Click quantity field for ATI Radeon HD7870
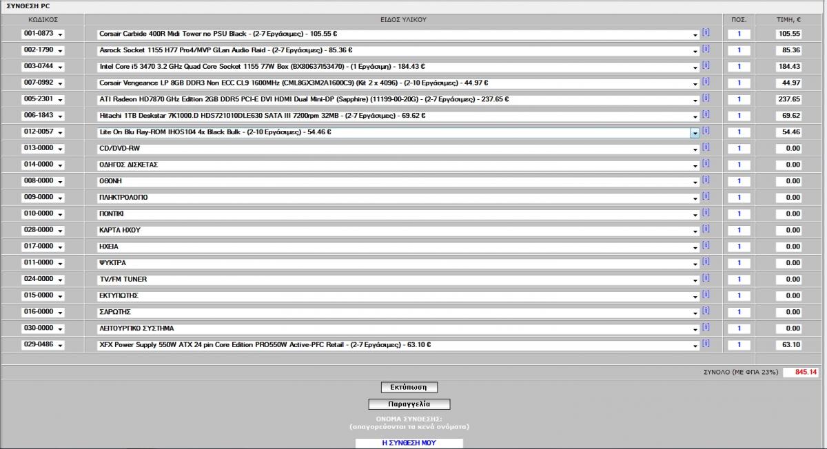Screen dimensions: 827x449 click(x=739, y=99)
